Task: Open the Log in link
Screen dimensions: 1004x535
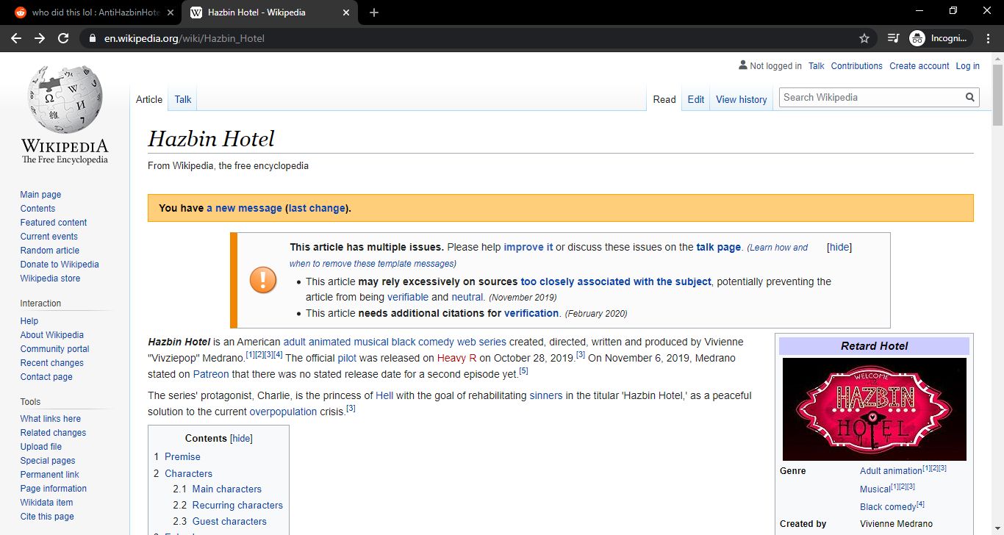Action: (967, 65)
